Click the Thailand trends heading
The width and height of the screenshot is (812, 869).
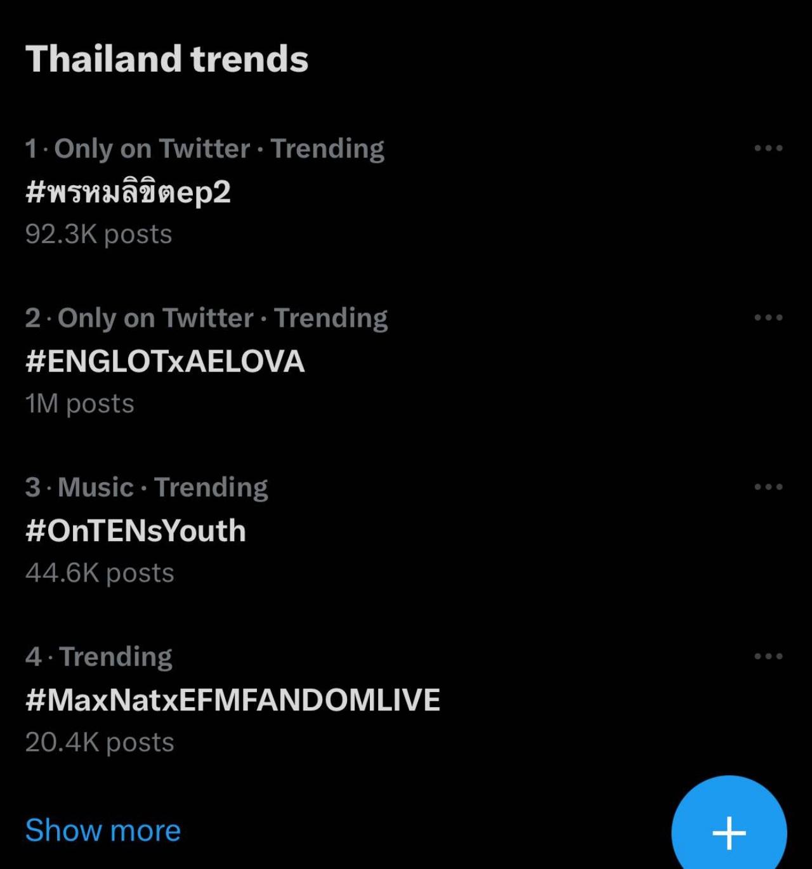point(167,59)
